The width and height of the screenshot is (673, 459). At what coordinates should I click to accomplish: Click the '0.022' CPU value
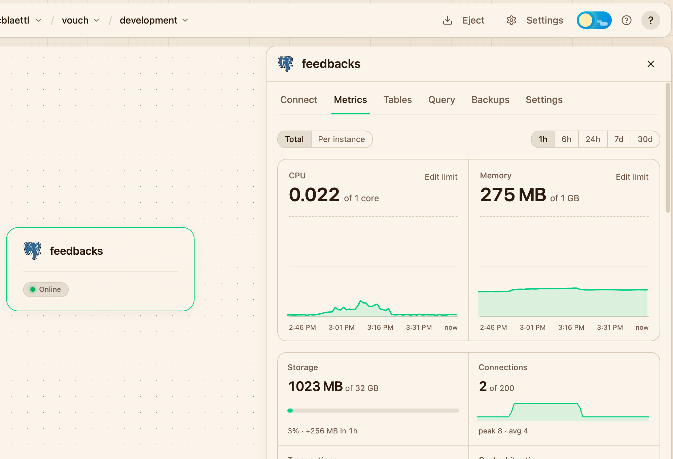click(314, 195)
